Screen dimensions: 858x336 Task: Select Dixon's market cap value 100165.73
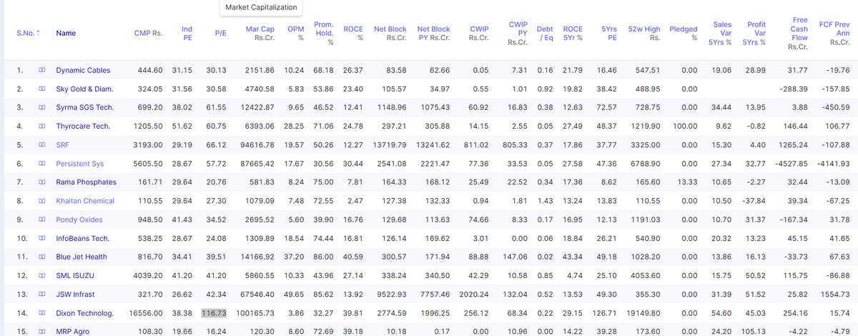255,313
